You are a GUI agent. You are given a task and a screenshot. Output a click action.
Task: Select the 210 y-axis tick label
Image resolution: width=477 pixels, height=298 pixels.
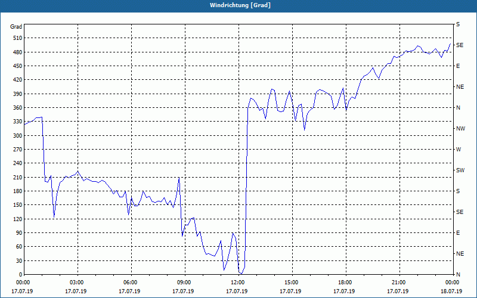[18, 177]
